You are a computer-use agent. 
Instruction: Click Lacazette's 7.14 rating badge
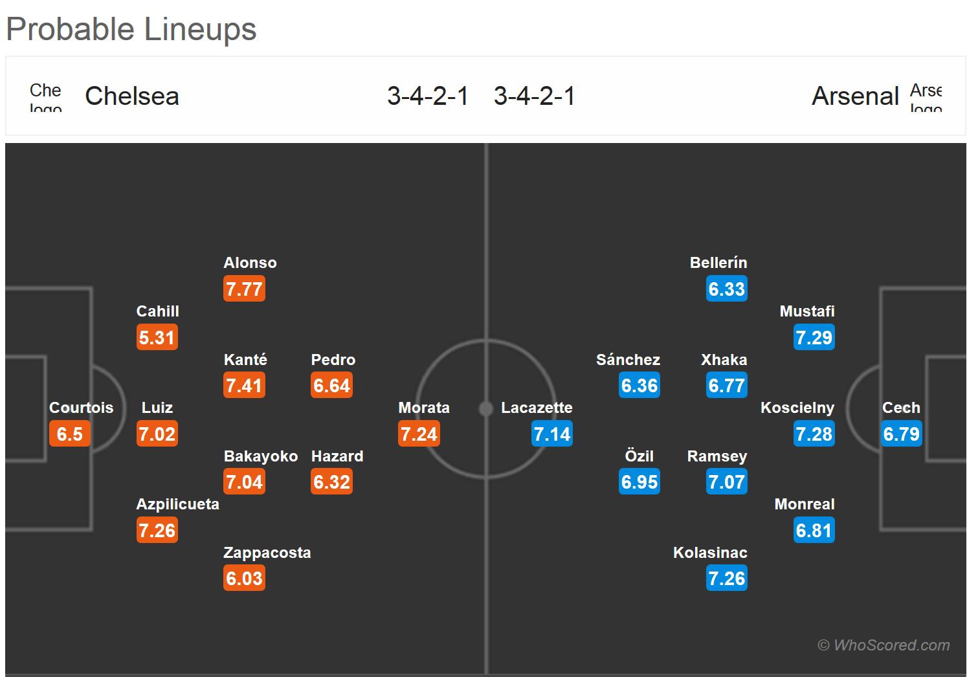(x=551, y=434)
